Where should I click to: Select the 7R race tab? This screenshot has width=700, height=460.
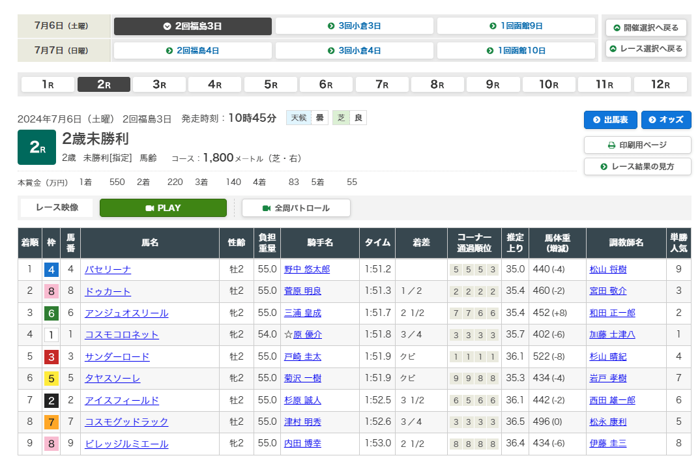click(382, 85)
